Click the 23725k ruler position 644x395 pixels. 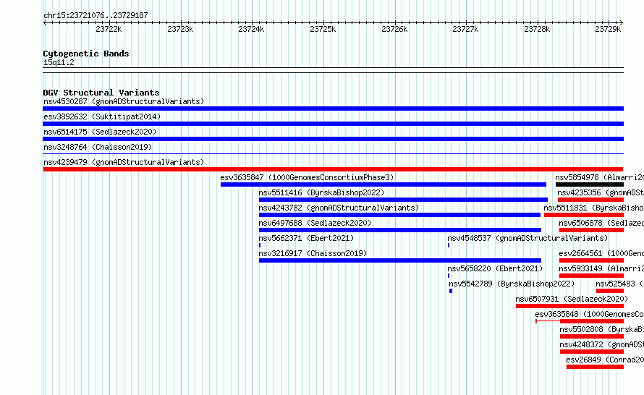(x=323, y=29)
